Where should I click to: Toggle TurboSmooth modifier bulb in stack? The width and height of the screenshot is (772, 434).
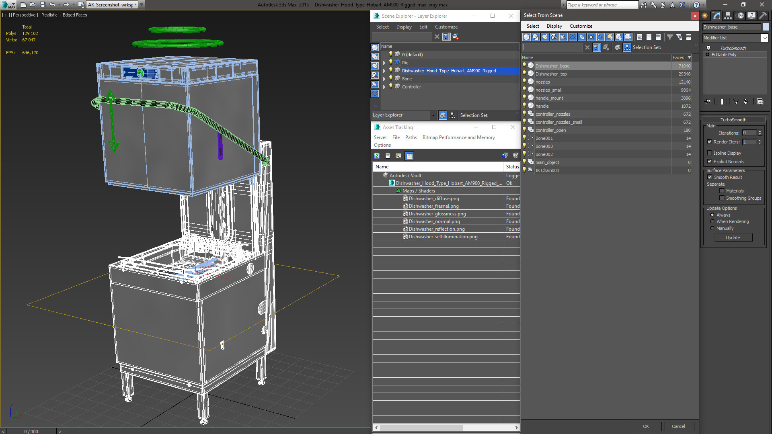tap(708, 48)
